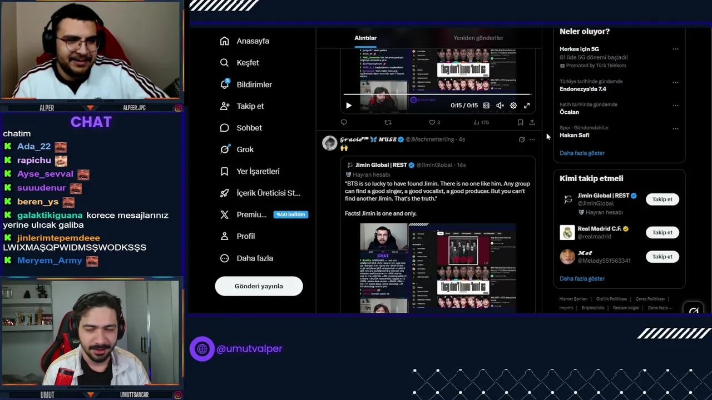Expand Daha fazla sidebar menu
The image size is (712, 400).
click(246, 258)
